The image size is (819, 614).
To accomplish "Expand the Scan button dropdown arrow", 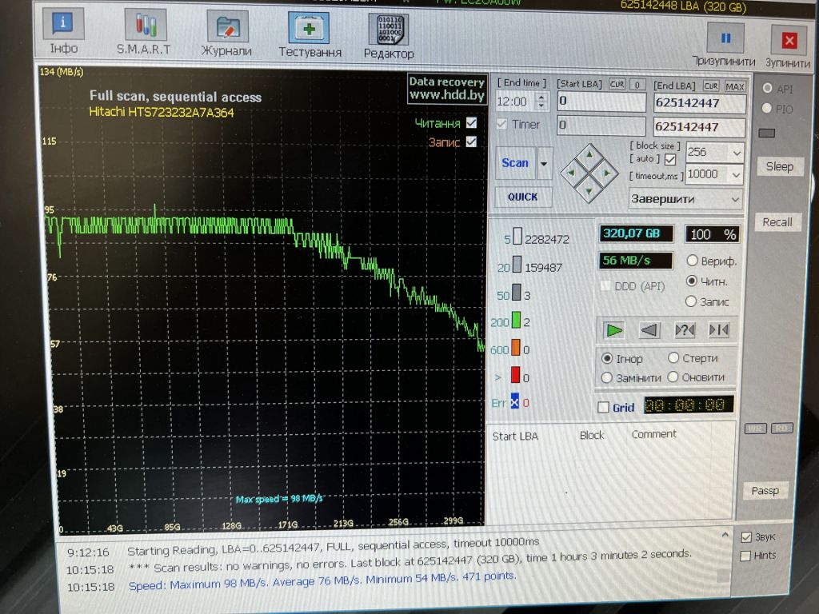I will [x=544, y=163].
